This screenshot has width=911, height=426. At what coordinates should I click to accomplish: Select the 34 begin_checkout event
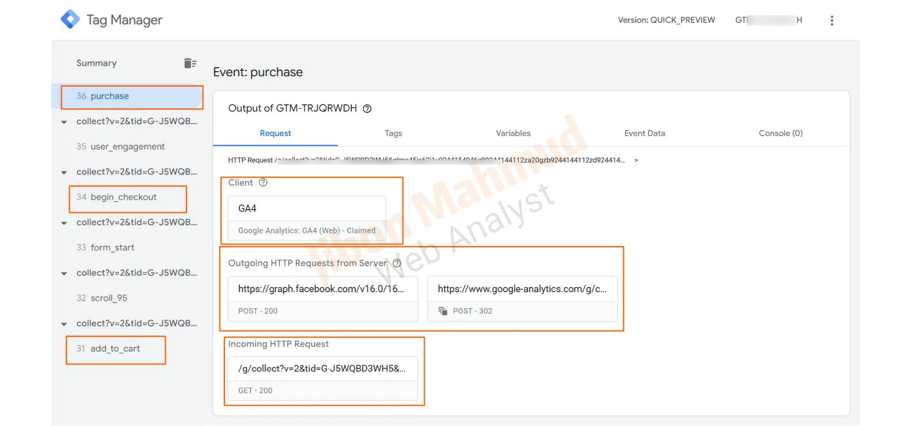pyautogui.click(x=123, y=197)
